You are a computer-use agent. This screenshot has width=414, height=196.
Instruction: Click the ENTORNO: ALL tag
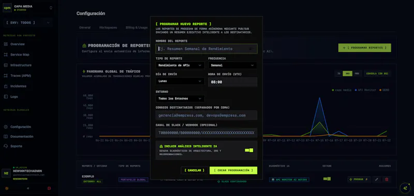pyautogui.click(x=93, y=181)
